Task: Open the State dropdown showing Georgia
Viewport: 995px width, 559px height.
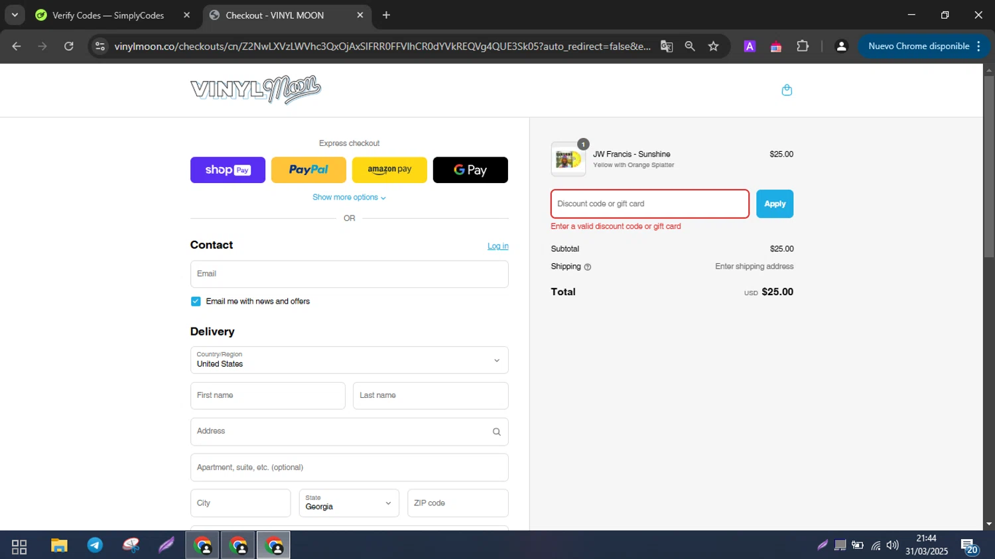Action: point(349,503)
